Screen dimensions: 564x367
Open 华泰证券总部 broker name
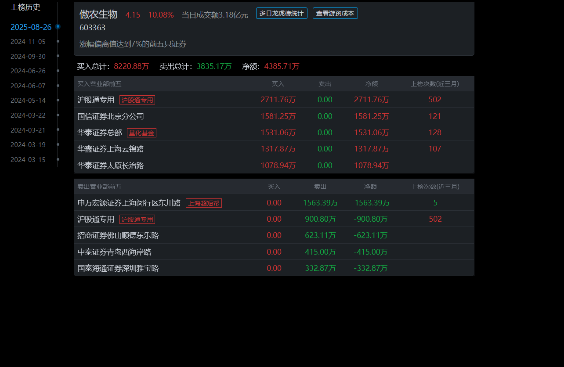click(100, 133)
